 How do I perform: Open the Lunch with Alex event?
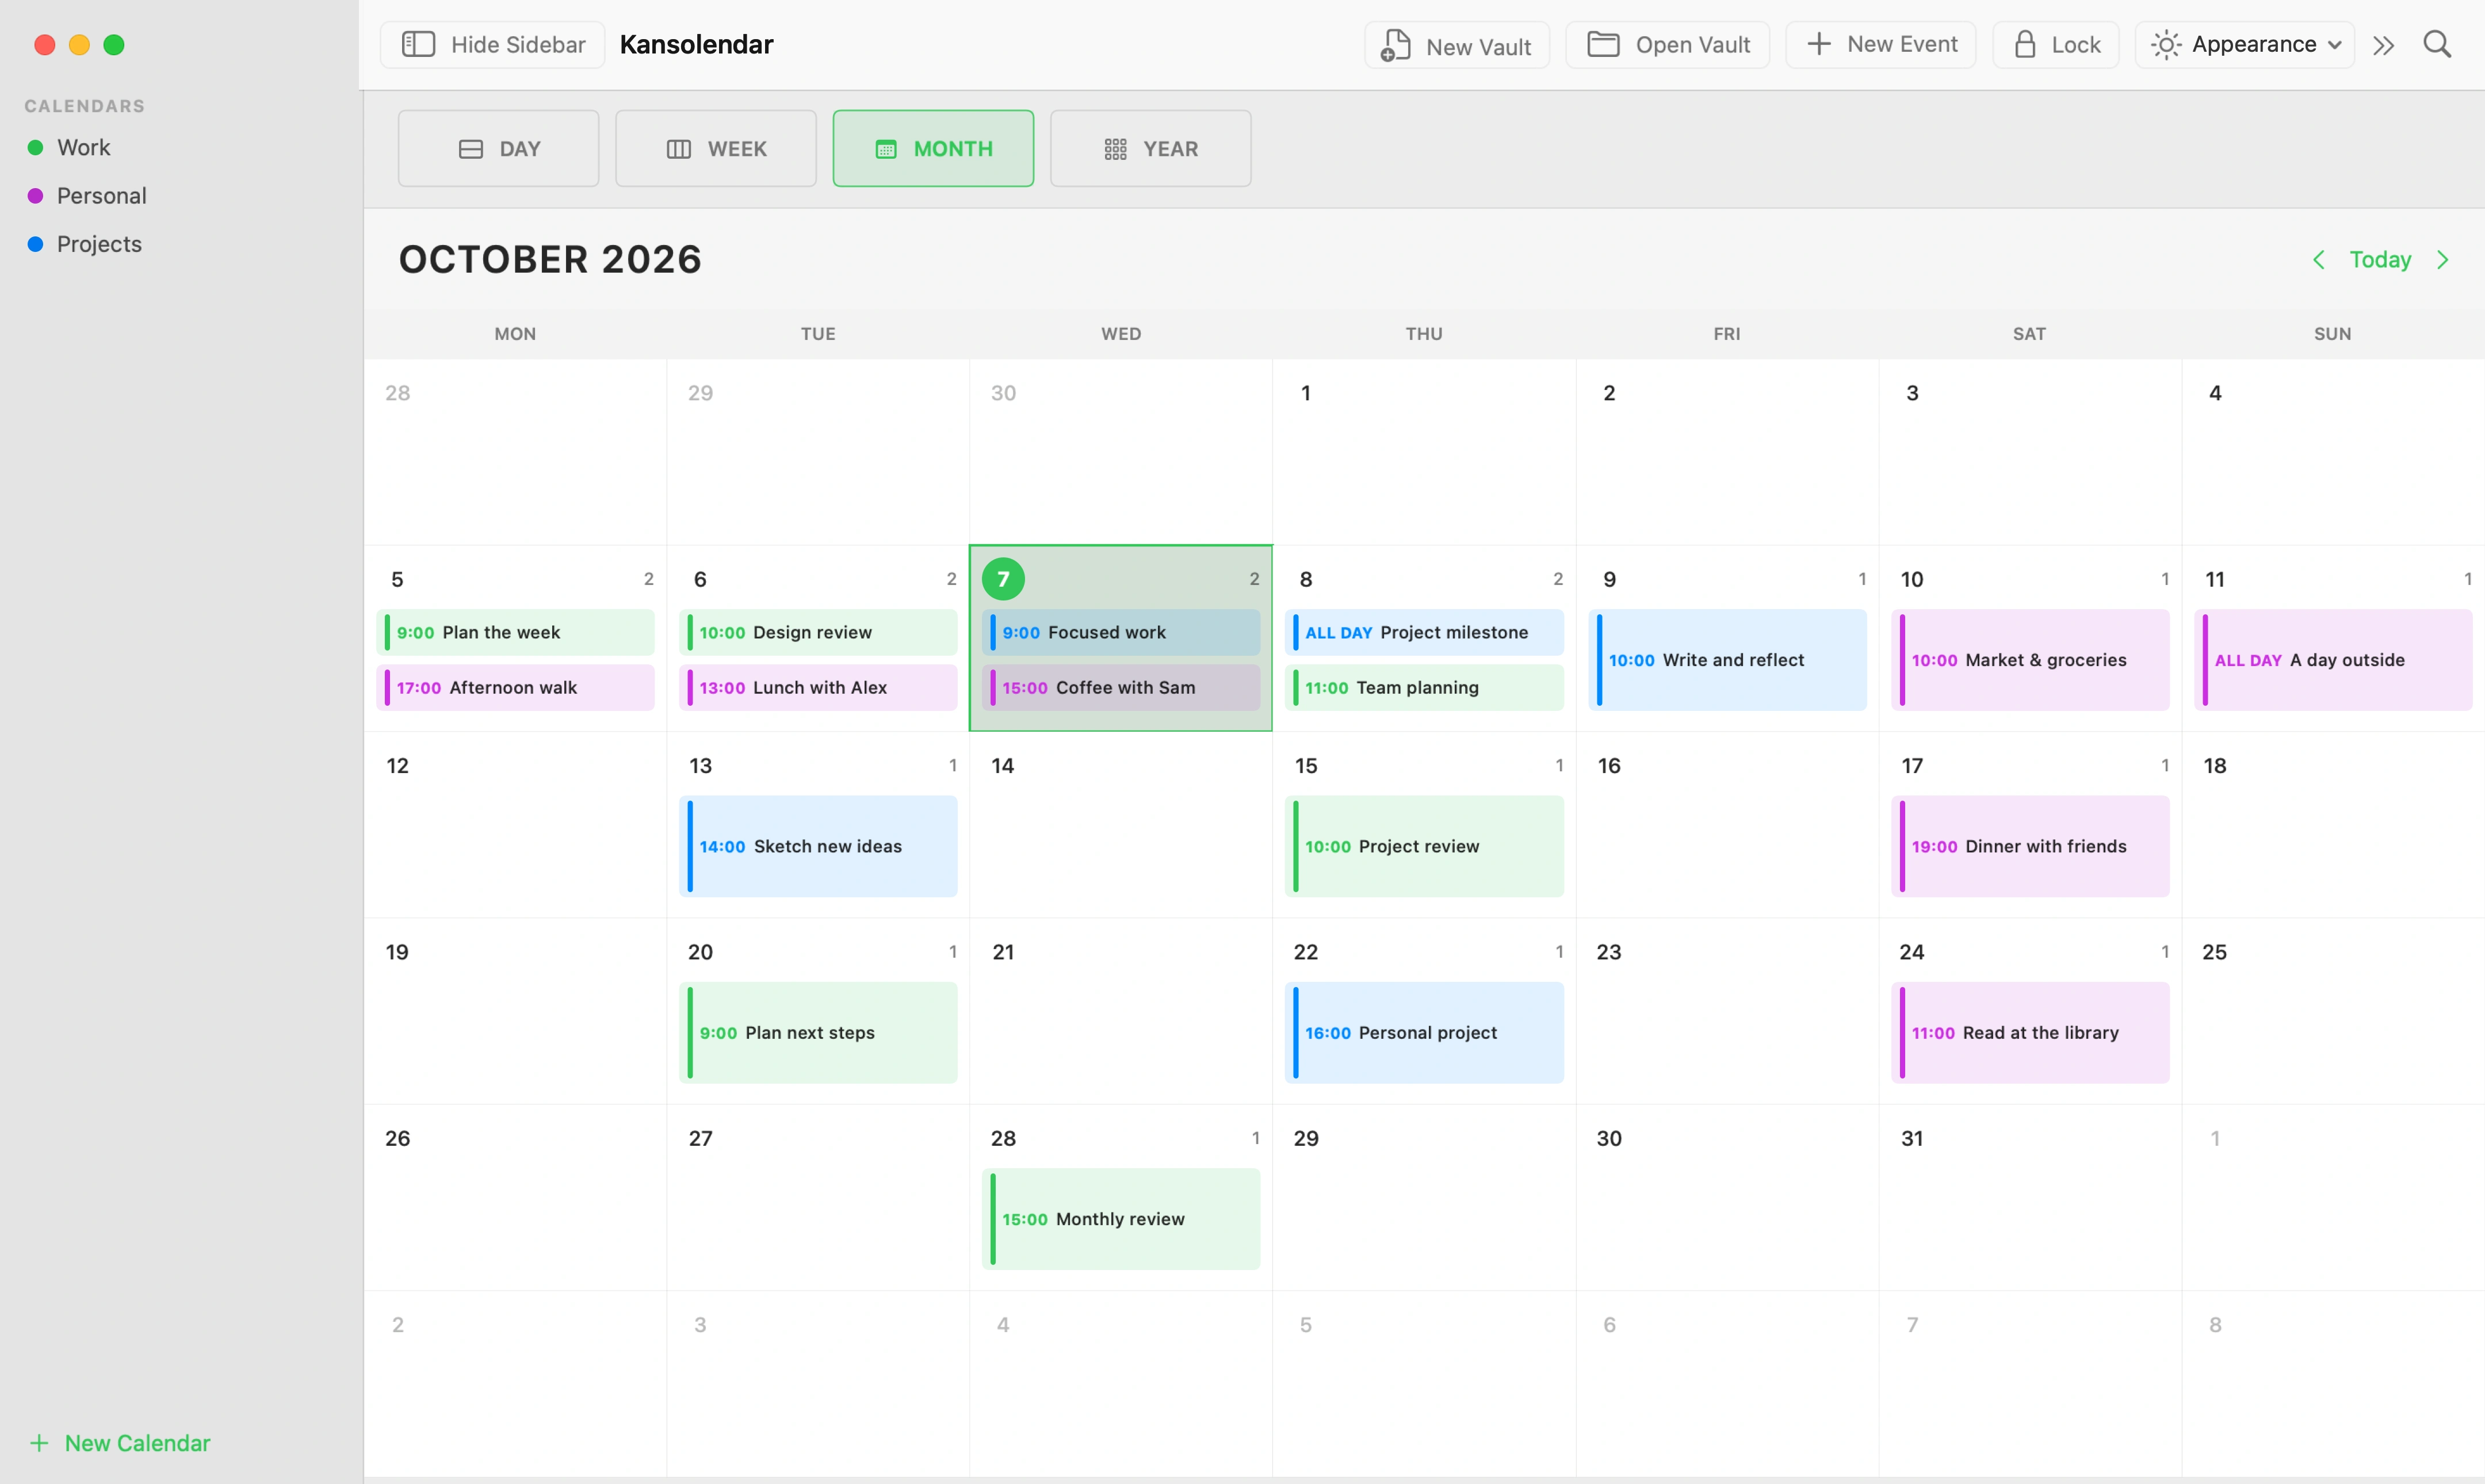818,688
